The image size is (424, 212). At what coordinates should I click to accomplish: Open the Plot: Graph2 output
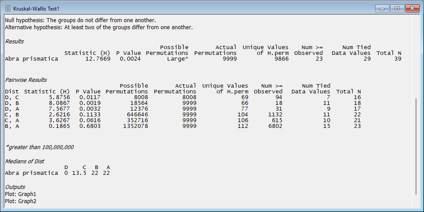click(20, 201)
